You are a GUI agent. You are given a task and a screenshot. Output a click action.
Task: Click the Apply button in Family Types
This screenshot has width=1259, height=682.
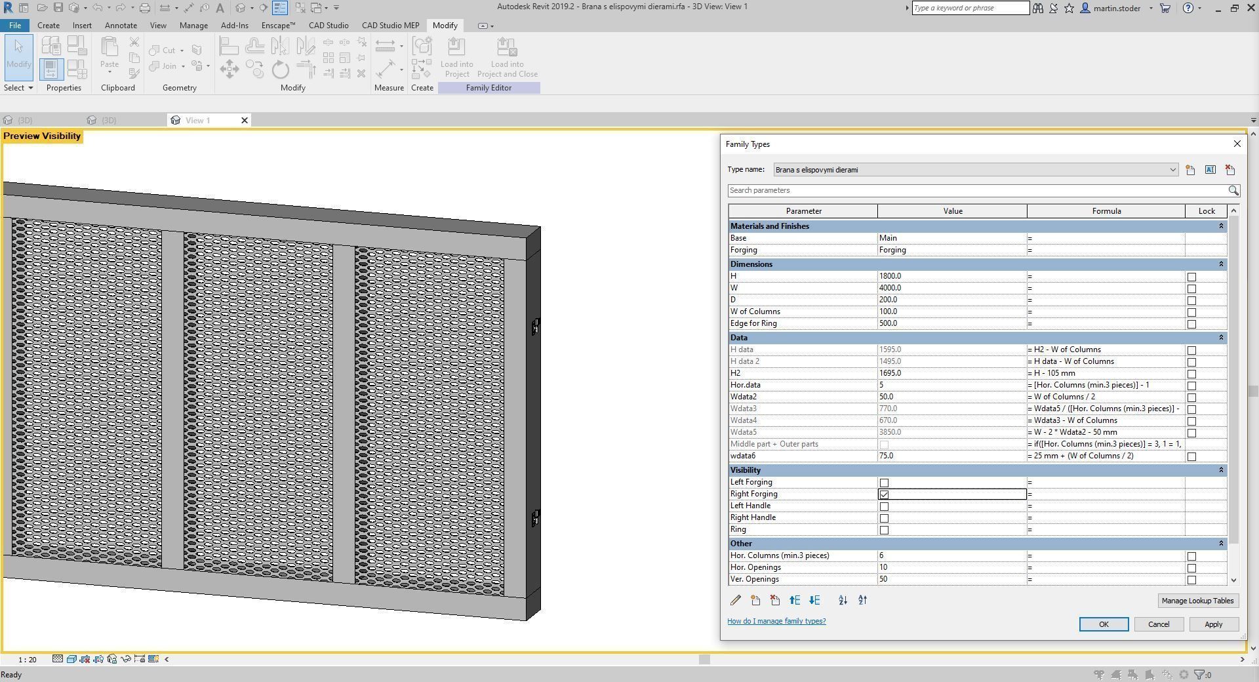1213,624
